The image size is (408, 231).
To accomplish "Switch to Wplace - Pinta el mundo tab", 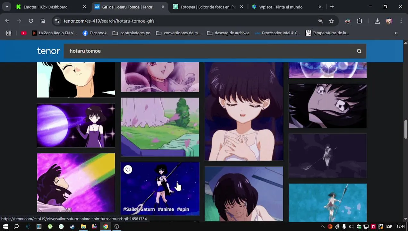I will [x=286, y=7].
